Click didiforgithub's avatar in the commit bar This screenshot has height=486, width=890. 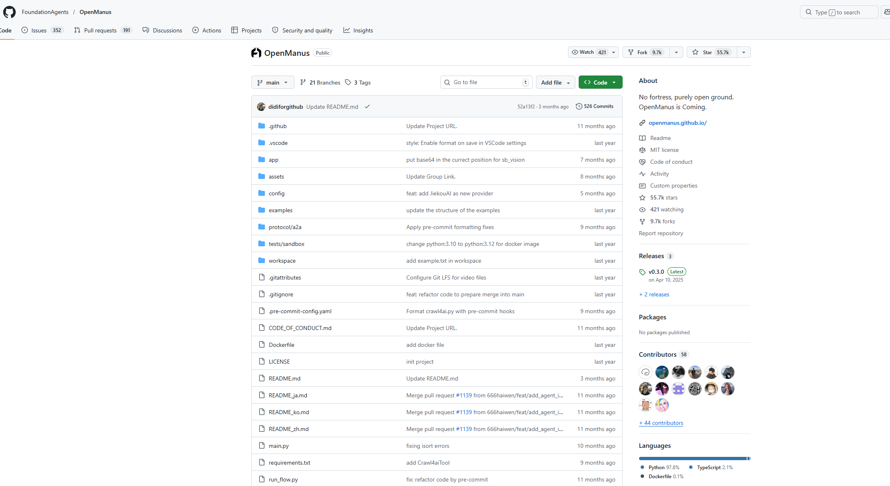point(261,107)
